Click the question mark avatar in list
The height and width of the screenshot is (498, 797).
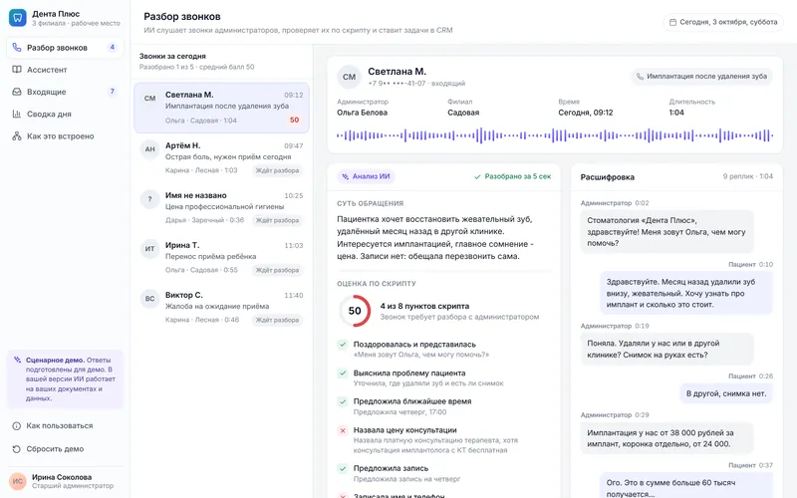[150, 199]
